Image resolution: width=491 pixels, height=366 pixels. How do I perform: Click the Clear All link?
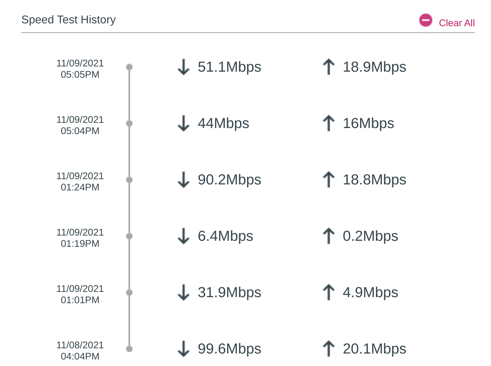456,23
